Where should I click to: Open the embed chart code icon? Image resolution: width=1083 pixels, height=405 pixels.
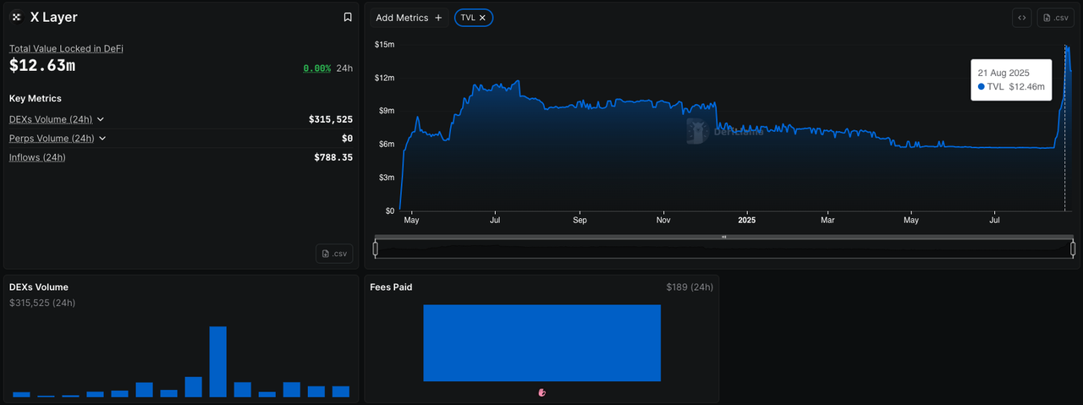[x=1022, y=18]
